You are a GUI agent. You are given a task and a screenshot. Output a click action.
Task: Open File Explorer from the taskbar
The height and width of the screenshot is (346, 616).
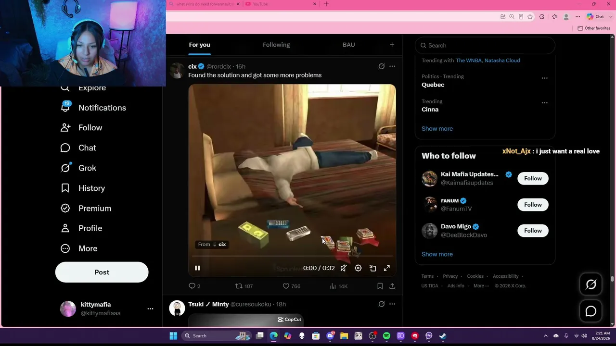point(344,336)
